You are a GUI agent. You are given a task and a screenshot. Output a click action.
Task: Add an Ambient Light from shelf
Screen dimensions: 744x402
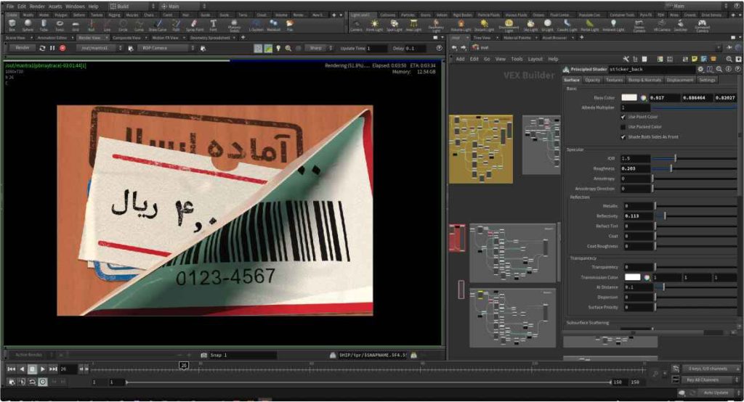pyautogui.click(x=613, y=25)
